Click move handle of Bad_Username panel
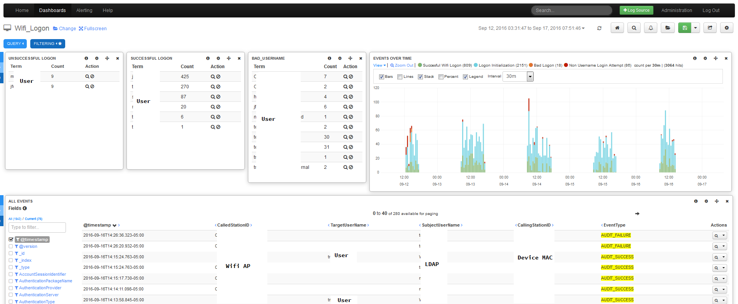 [350, 58]
